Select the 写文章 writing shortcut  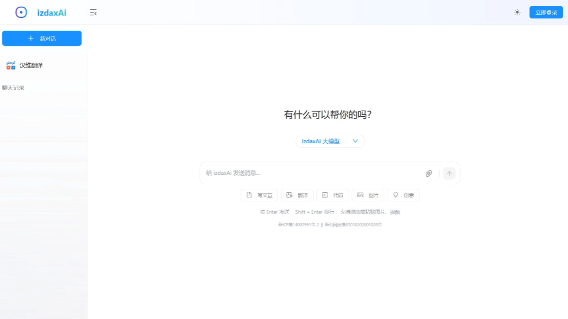click(x=259, y=195)
